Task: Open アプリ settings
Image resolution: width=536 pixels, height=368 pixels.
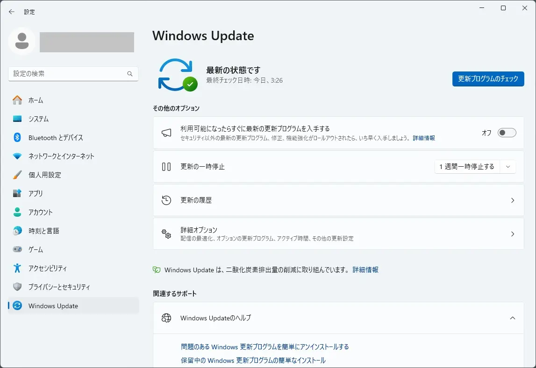Action: [73, 193]
